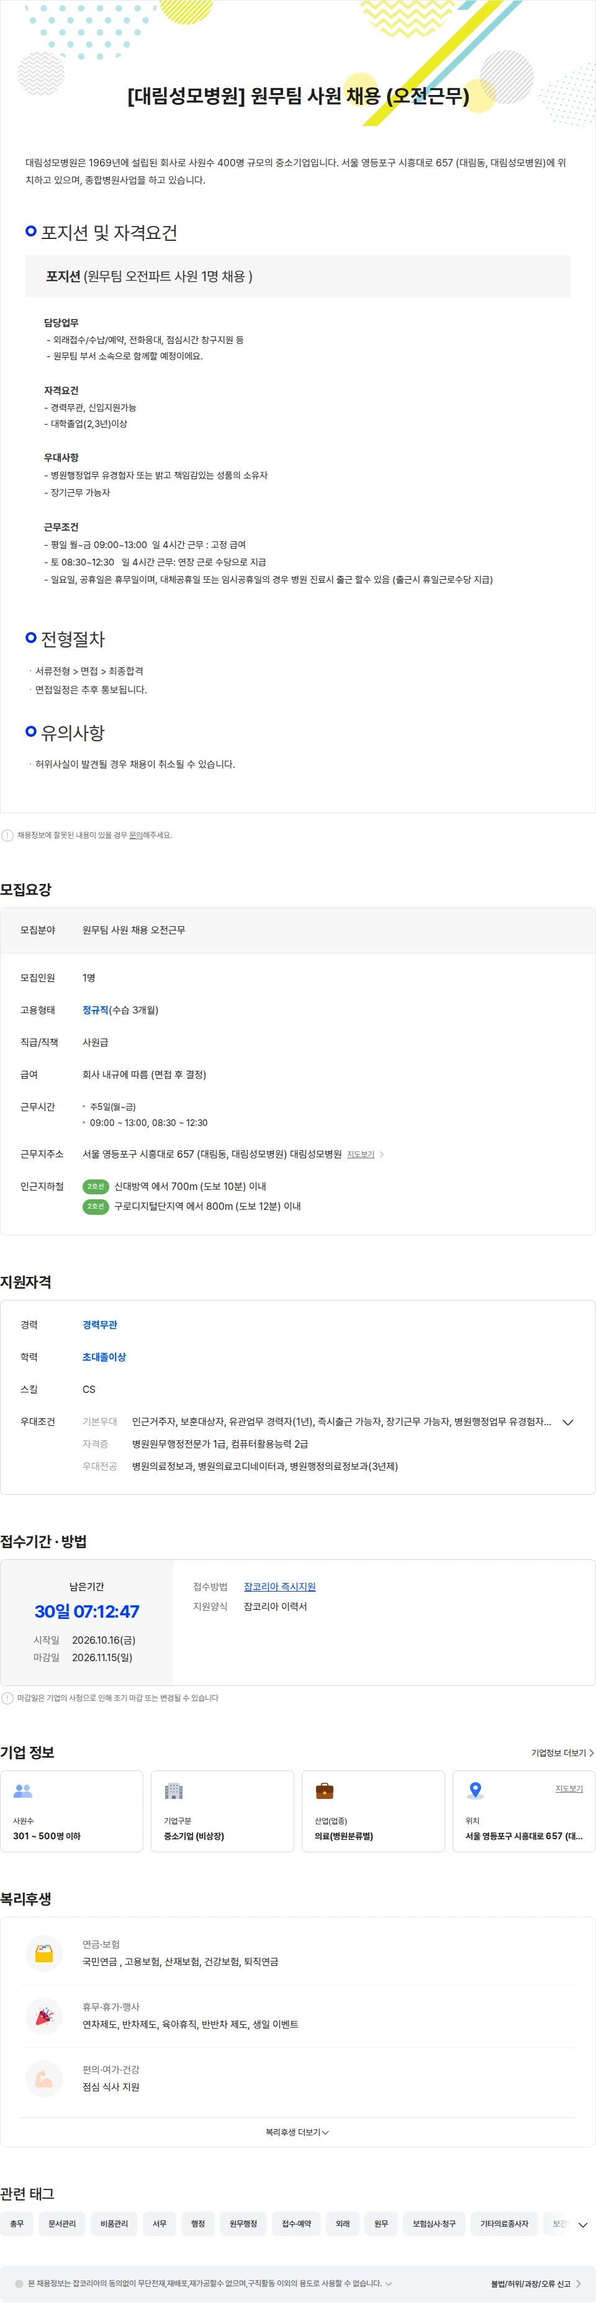Image resolution: width=596 pixels, height=2303 pixels.
Task: Select the 총무 tag
Action: click(17, 2224)
